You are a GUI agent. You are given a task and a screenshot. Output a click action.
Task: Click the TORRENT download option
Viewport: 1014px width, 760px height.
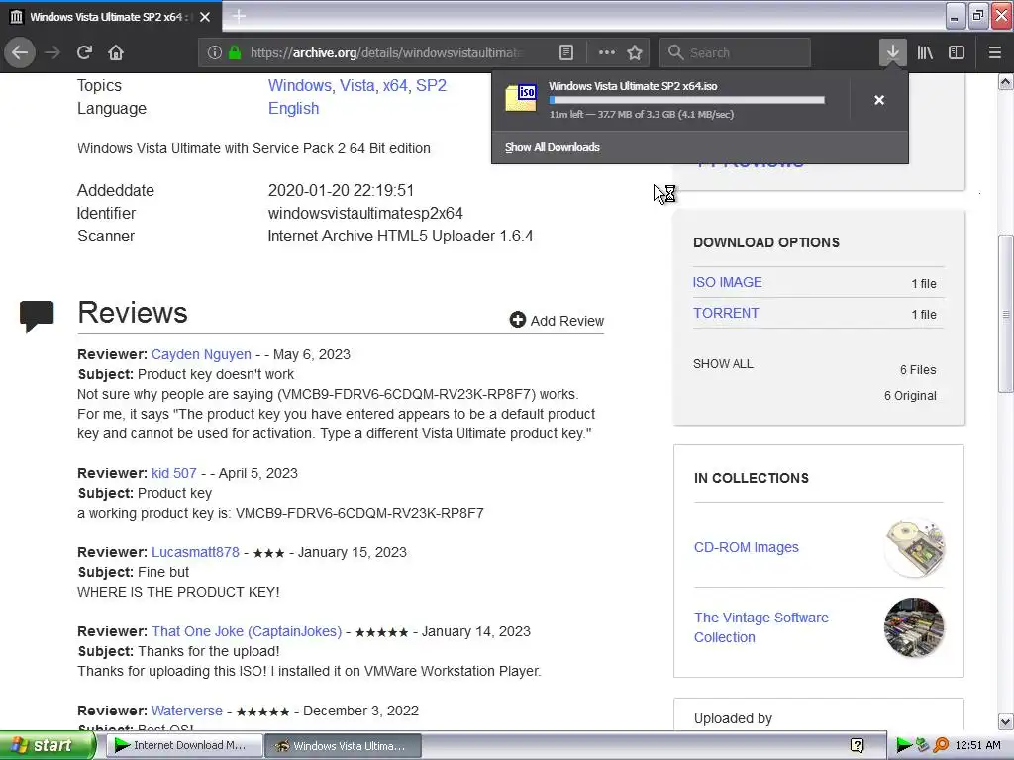point(726,313)
